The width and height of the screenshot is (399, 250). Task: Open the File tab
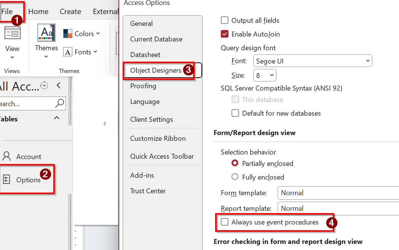[7, 11]
